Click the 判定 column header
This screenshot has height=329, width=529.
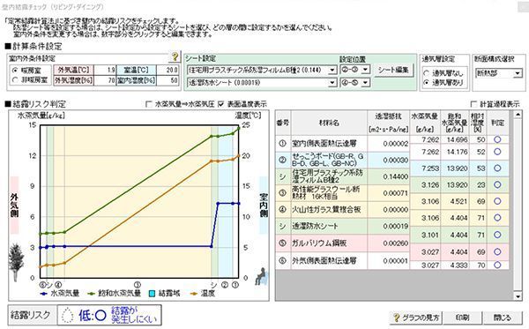(x=497, y=123)
